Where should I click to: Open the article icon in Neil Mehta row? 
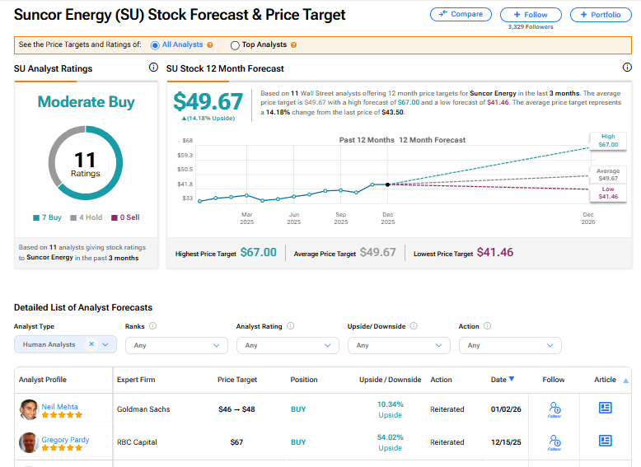pos(605,408)
